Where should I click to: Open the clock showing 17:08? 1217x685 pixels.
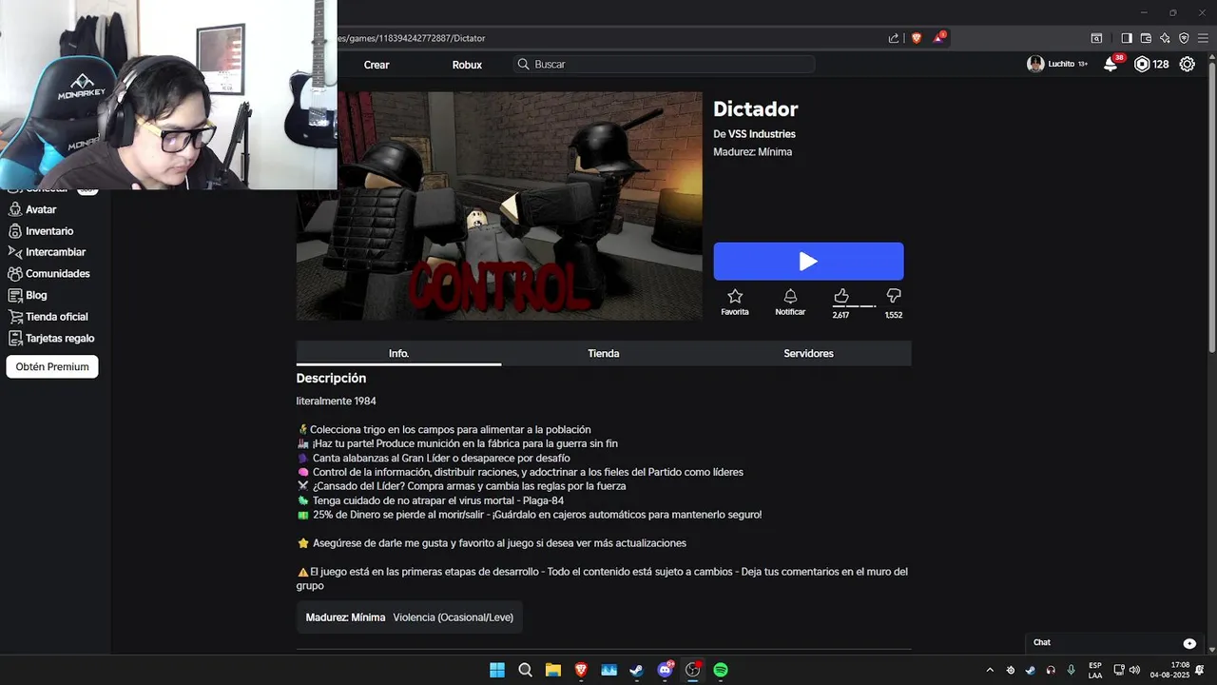[x=1170, y=670]
